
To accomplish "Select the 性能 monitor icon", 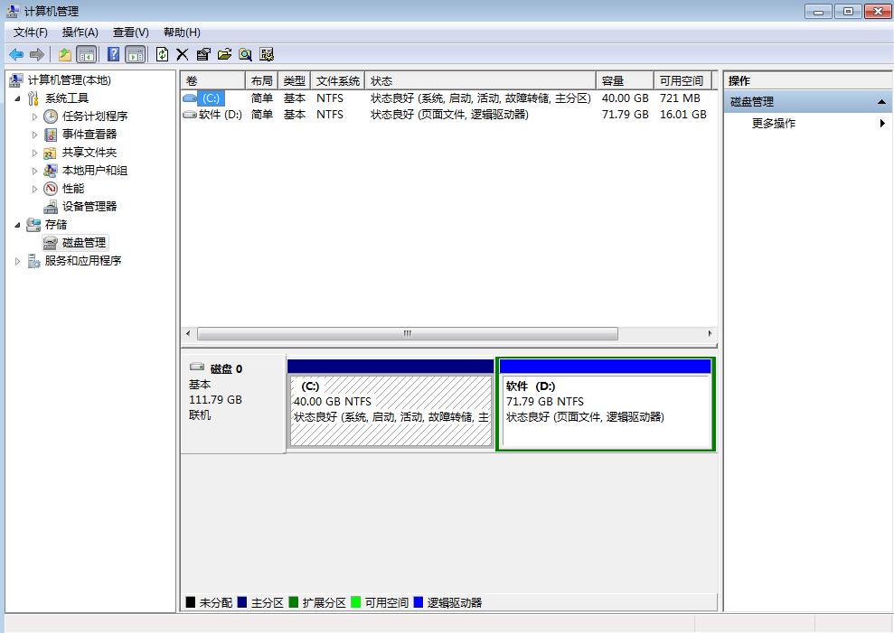I will click(51, 189).
